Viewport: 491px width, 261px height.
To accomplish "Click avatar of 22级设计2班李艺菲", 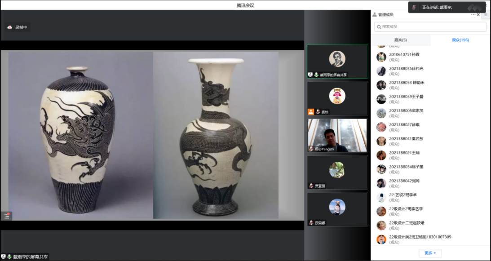I will (381, 211).
